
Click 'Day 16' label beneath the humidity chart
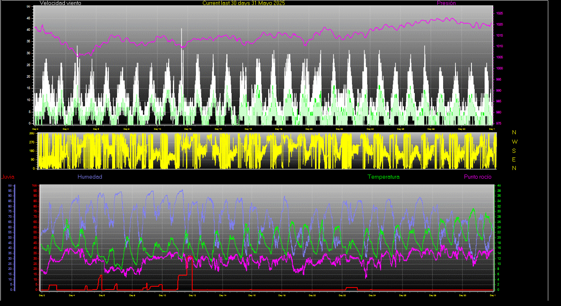tap(252, 295)
